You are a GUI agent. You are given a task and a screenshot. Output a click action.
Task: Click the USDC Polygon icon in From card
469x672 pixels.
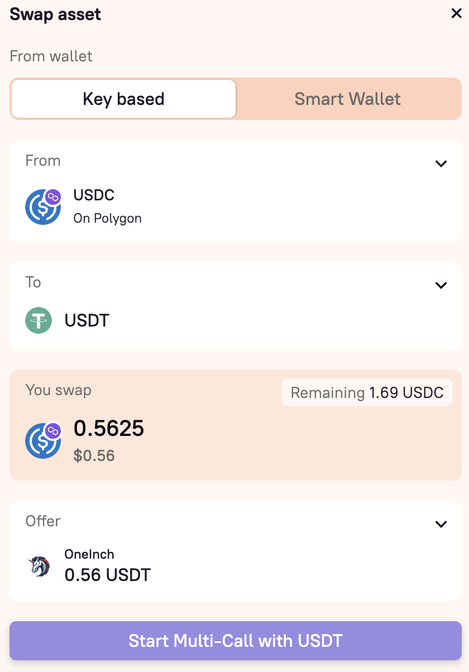coord(43,207)
